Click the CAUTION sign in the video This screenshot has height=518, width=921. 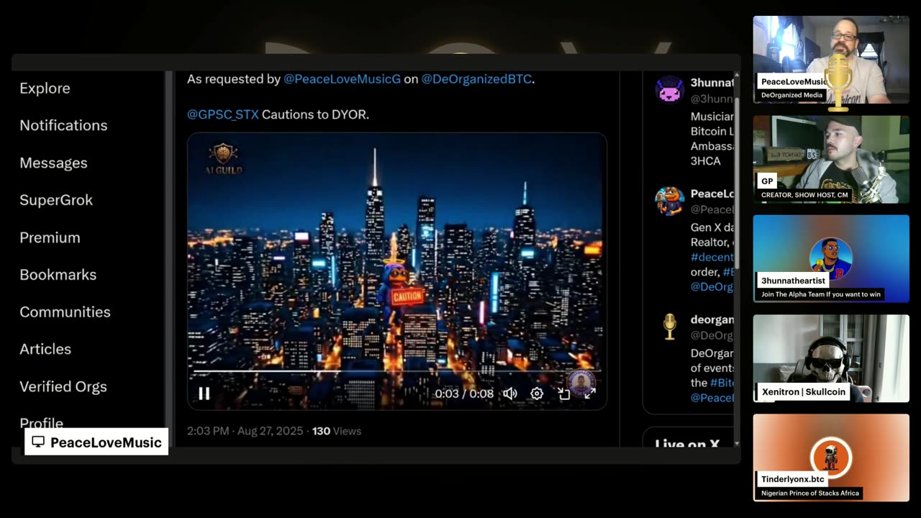pyautogui.click(x=407, y=296)
